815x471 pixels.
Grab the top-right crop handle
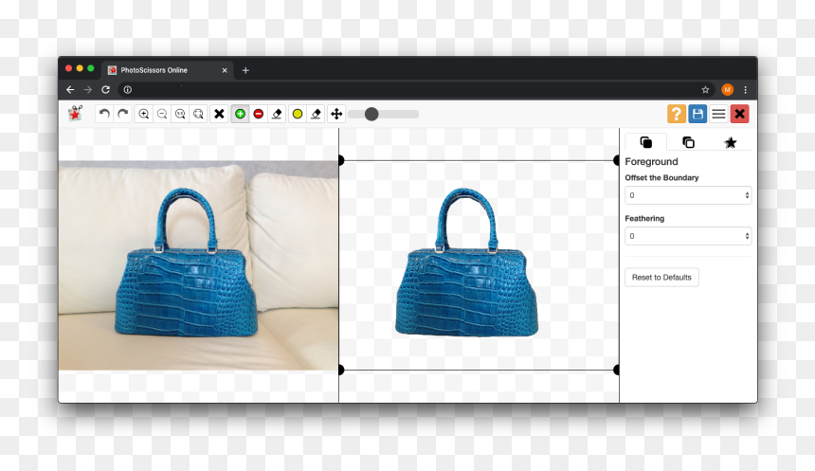tap(616, 160)
